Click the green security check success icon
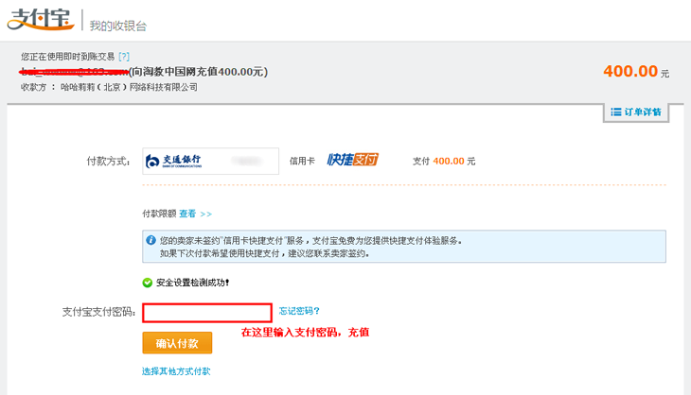 tap(147, 283)
